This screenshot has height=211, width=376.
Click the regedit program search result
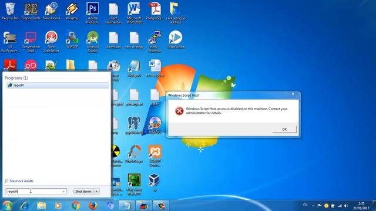[58, 85]
